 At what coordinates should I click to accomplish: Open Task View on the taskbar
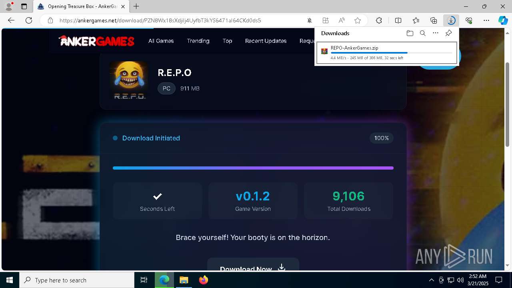pyautogui.click(x=144, y=280)
